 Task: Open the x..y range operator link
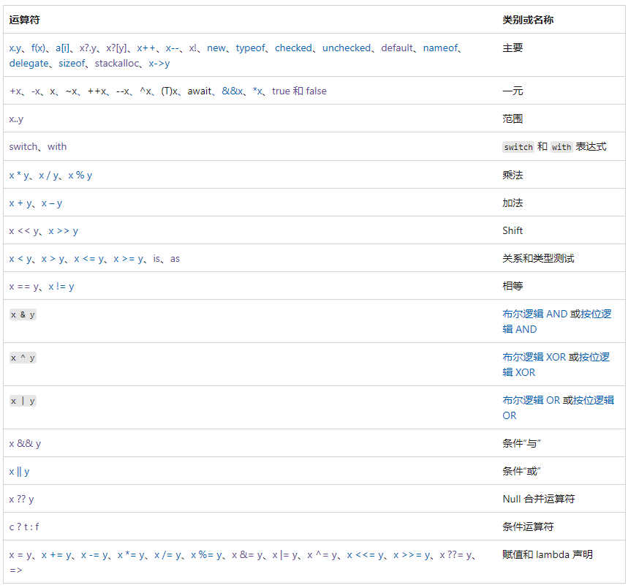tap(16, 119)
